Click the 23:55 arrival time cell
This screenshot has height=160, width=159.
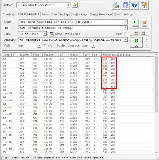pyautogui.click(x=73, y=83)
